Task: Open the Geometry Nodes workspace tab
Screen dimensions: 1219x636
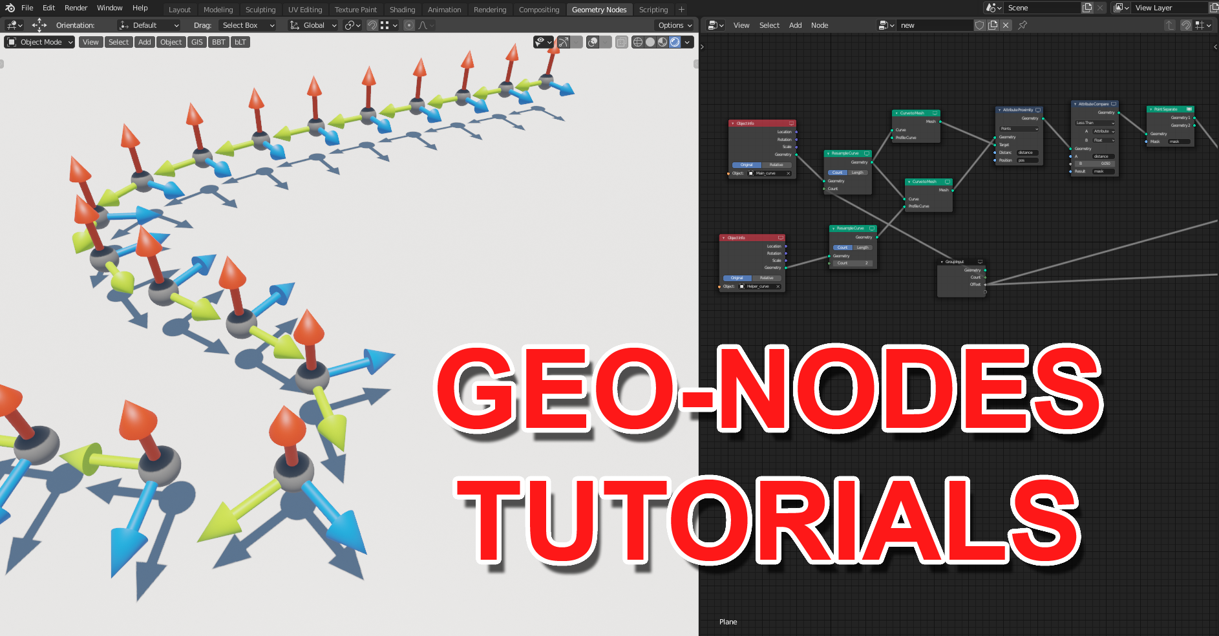Action: (599, 10)
